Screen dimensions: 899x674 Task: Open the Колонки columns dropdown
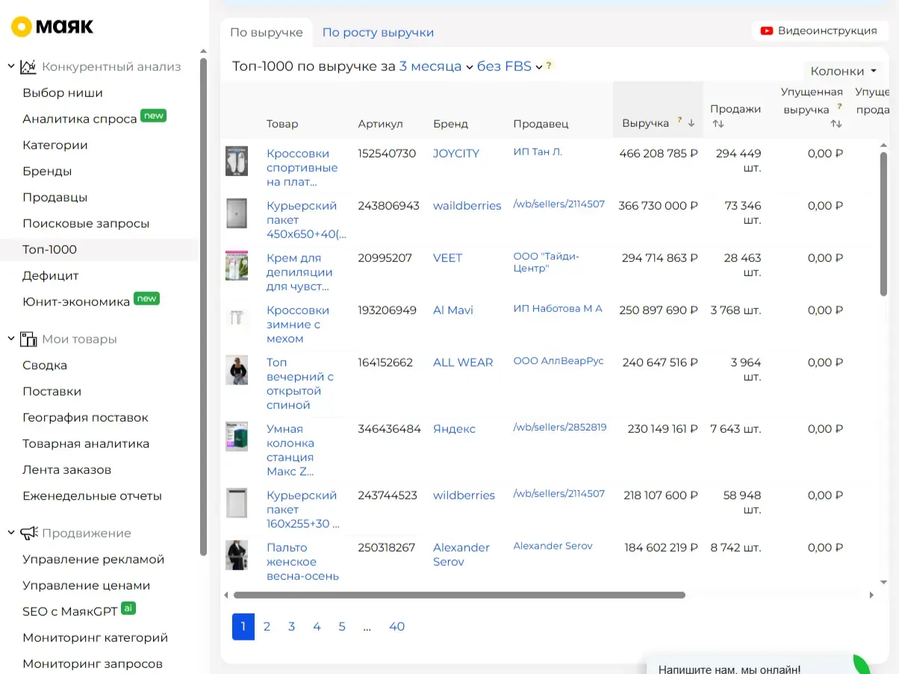pyautogui.click(x=843, y=71)
